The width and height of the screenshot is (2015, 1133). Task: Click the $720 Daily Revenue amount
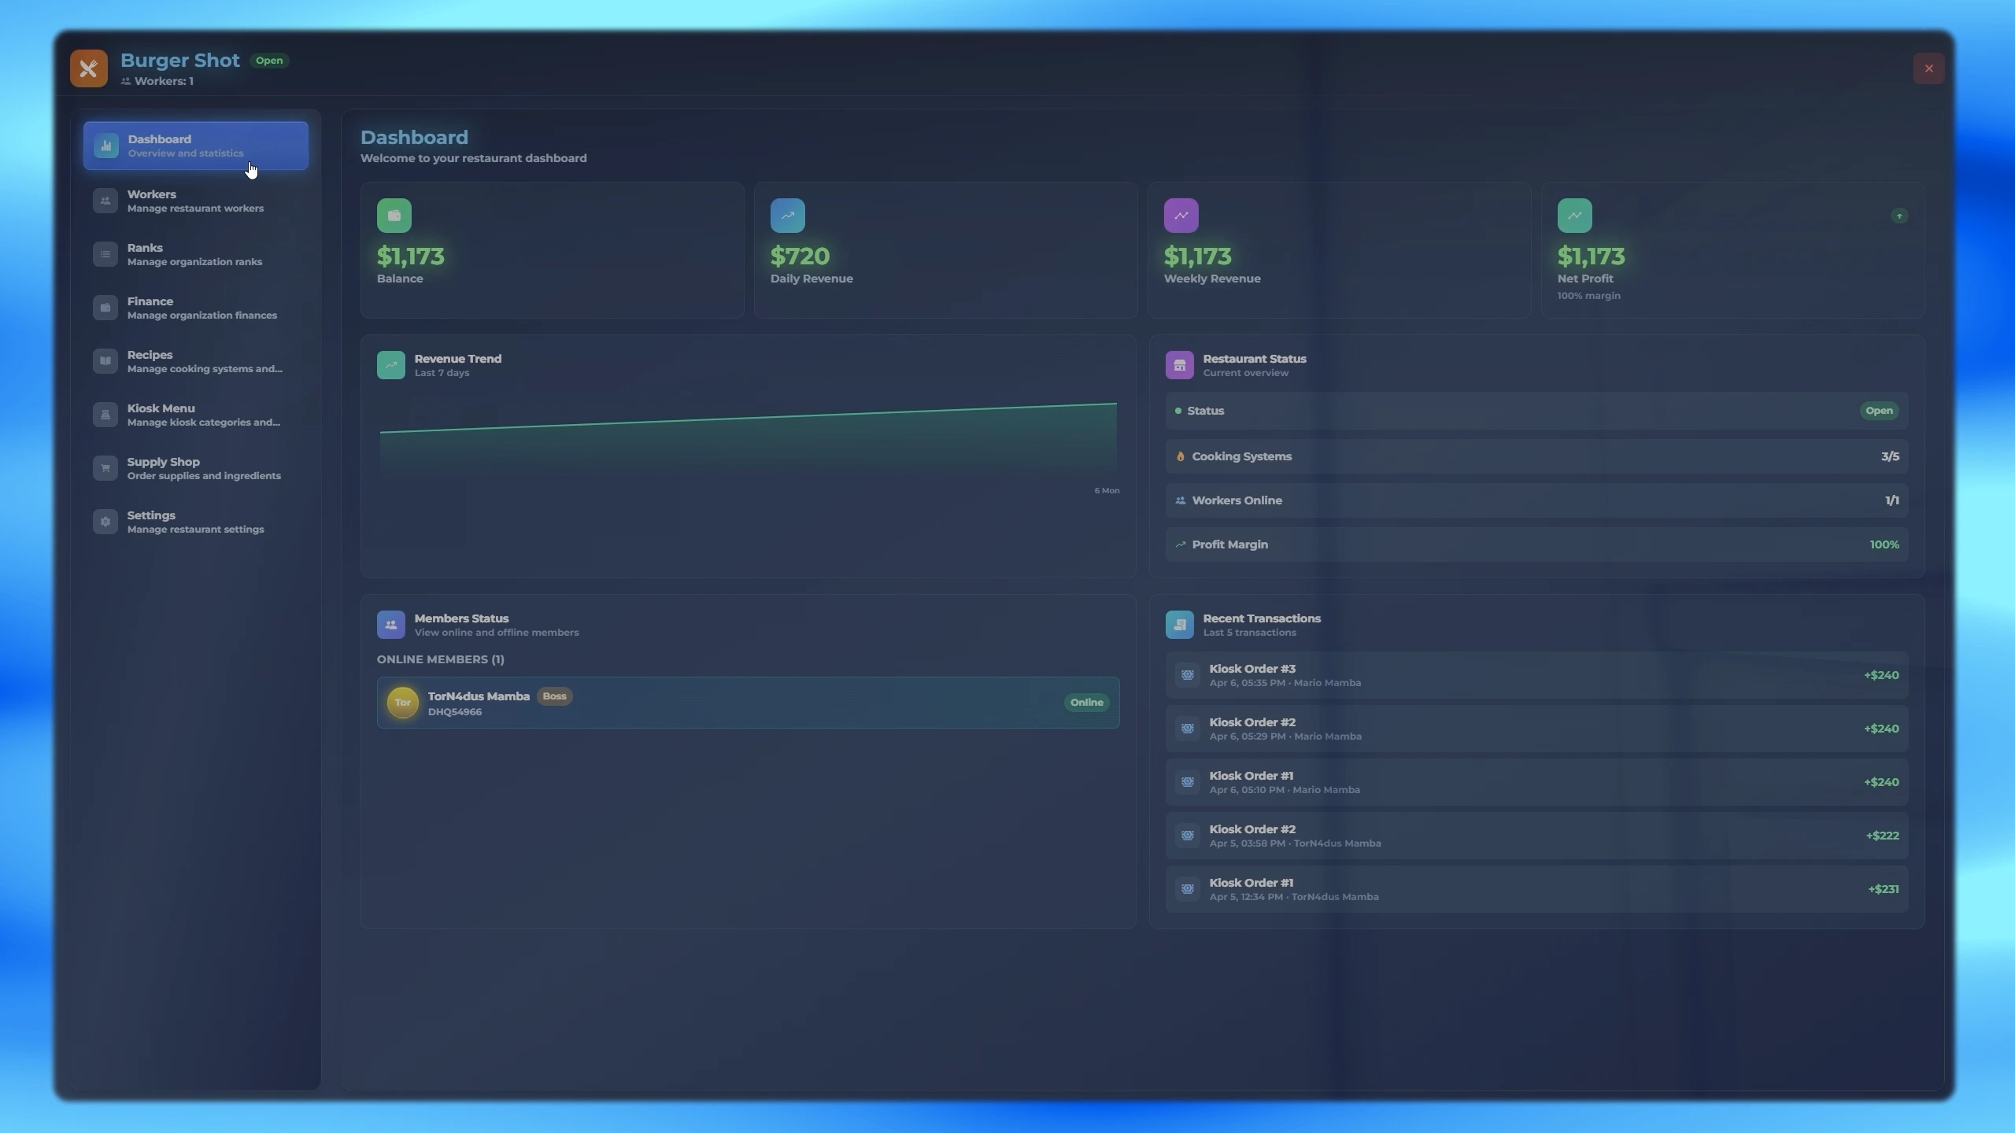(800, 256)
